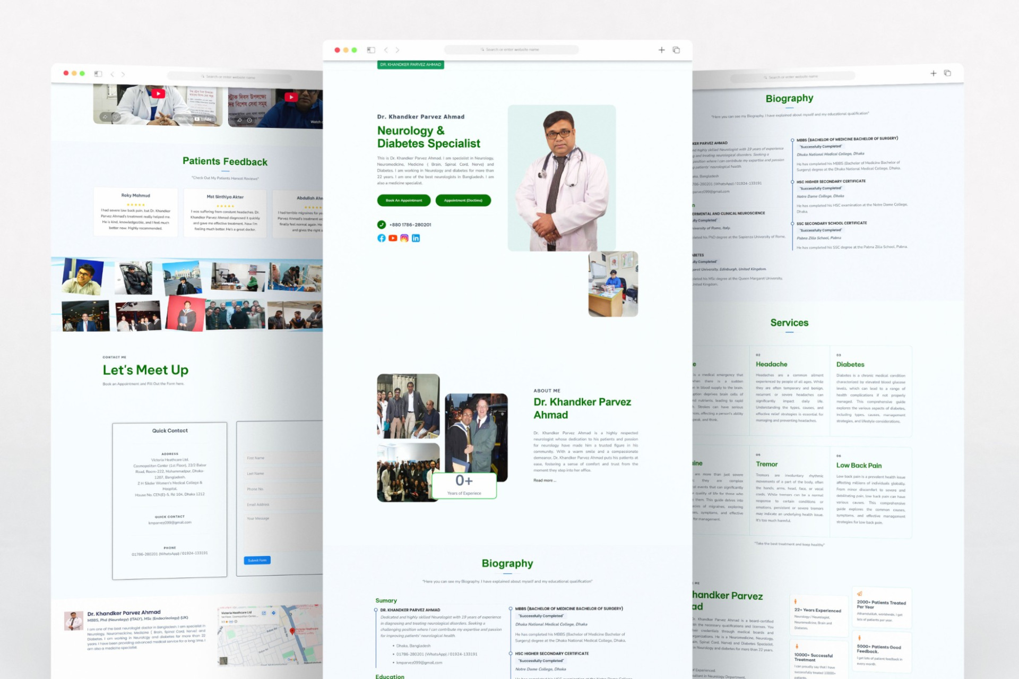Click the open-in-new-window icon on the map card
The width and height of the screenshot is (1019, 679).
pyautogui.click(x=264, y=613)
